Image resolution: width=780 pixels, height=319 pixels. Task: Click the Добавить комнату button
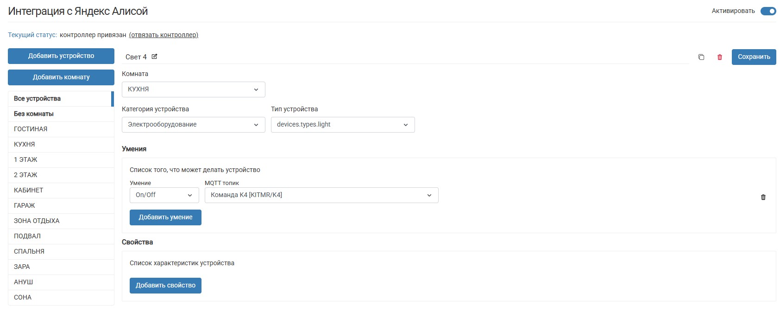(x=61, y=77)
